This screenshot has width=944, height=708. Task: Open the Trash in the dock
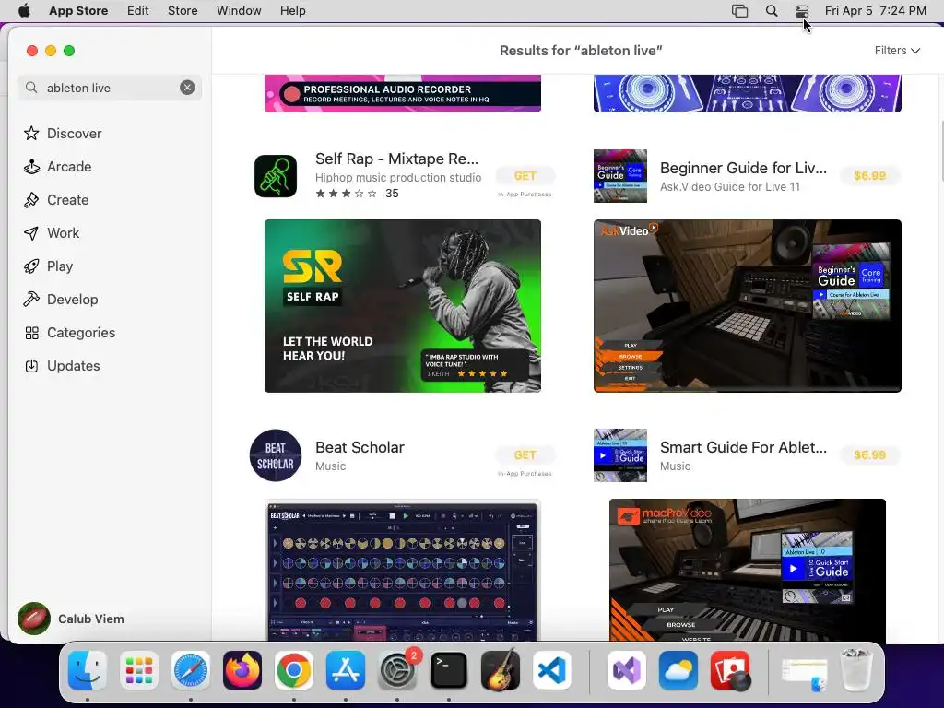pos(855,669)
